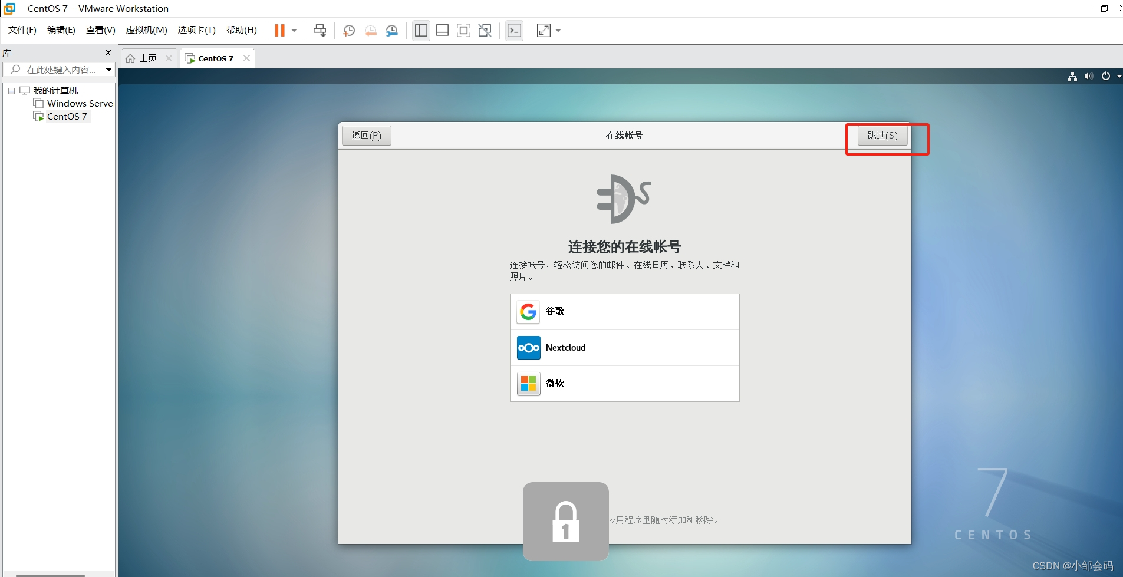Click the stretch guest display icon
The height and width of the screenshot is (577, 1123).
point(544,31)
